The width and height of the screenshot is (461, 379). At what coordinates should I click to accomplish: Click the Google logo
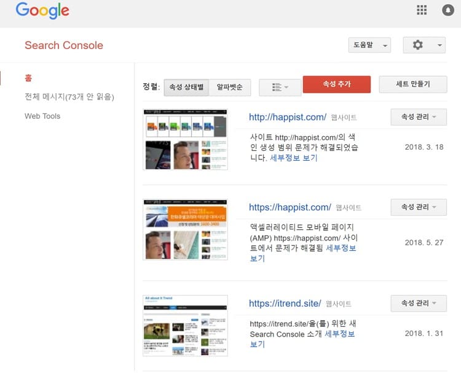pos(42,10)
